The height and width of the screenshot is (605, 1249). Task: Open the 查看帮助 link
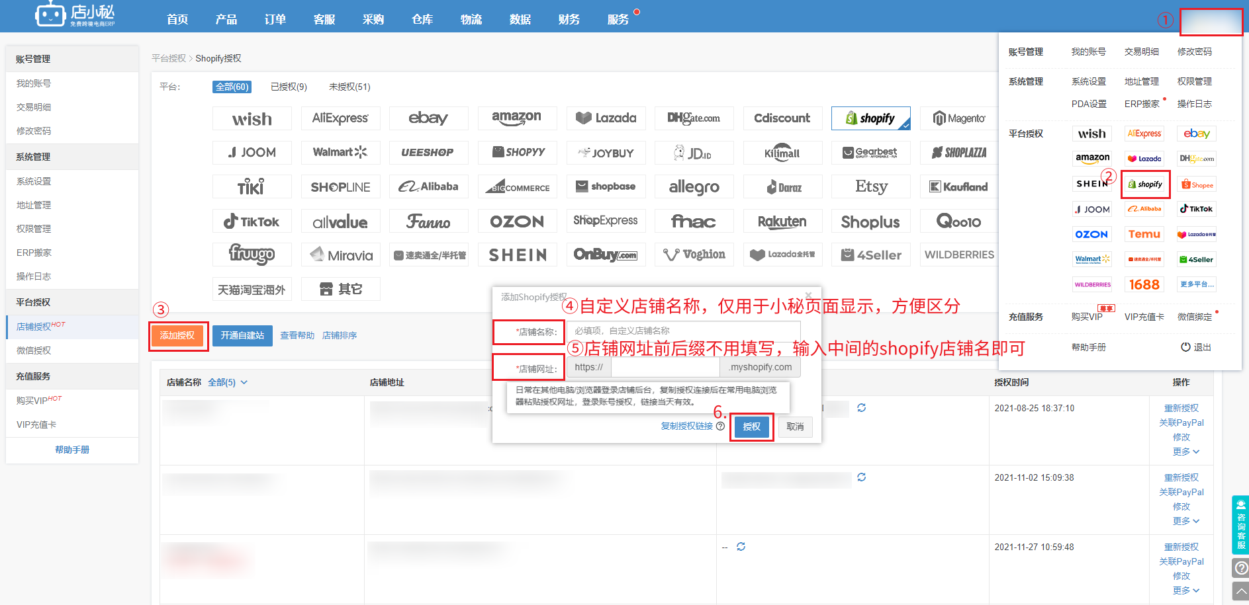point(297,335)
